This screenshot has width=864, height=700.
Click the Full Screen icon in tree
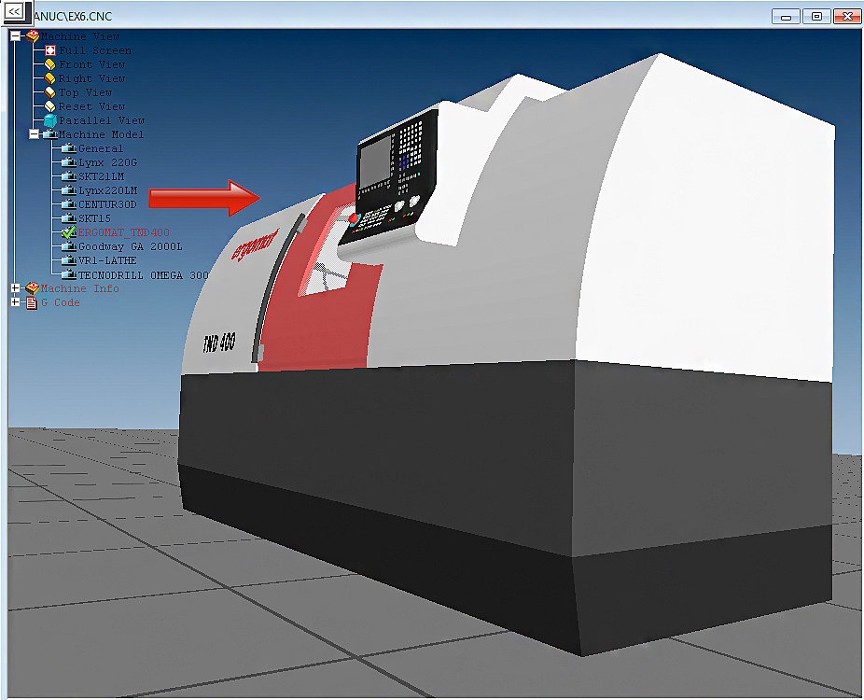50,50
